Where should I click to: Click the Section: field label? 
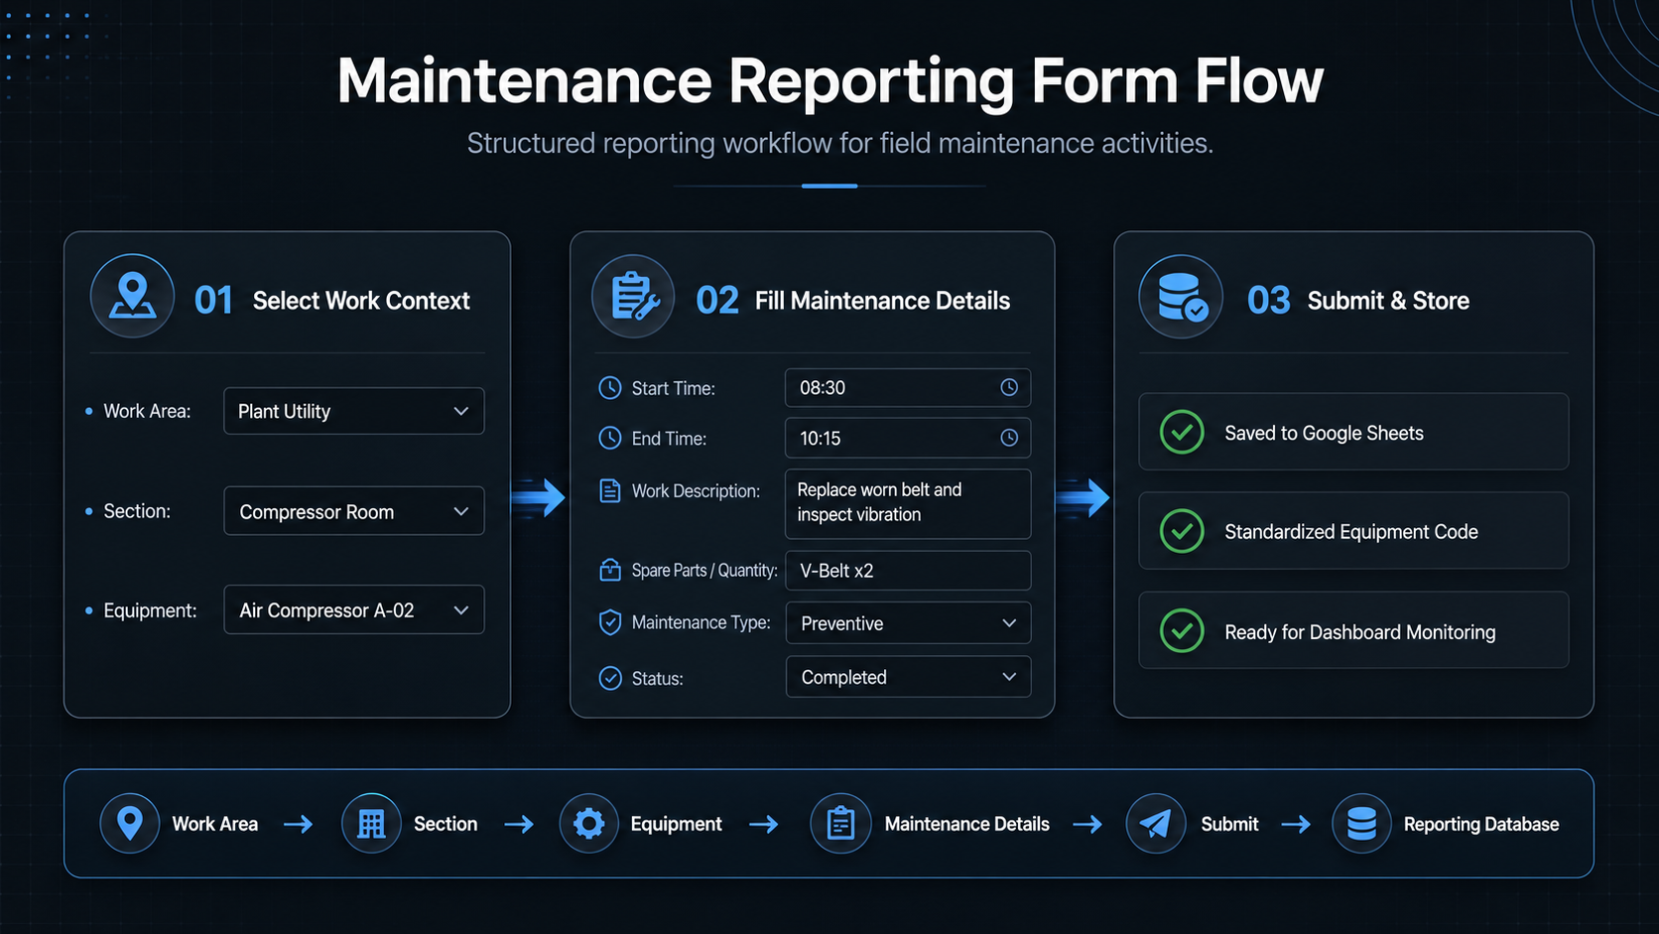point(137,511)
